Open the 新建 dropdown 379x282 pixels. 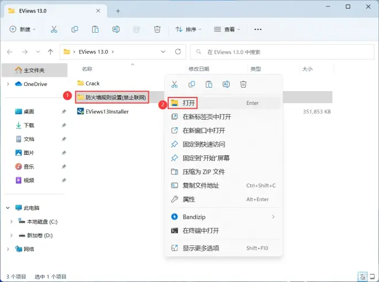click(x=22, y=29)
